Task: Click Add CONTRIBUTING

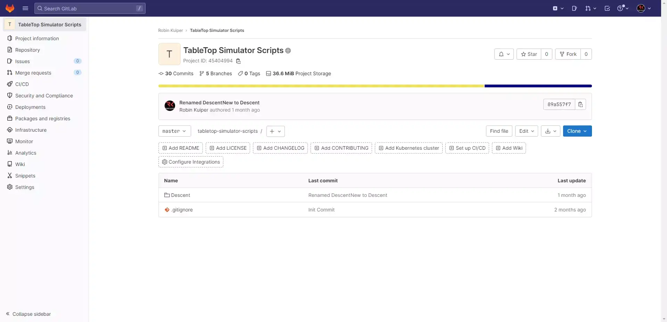Action: click(341, 148)
